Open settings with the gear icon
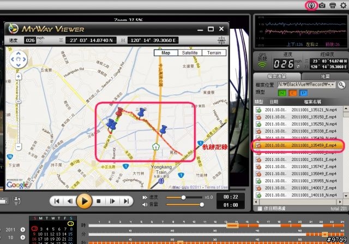Image resolution: width=349 pixels, height=244 pixels. tap(344, 5)
